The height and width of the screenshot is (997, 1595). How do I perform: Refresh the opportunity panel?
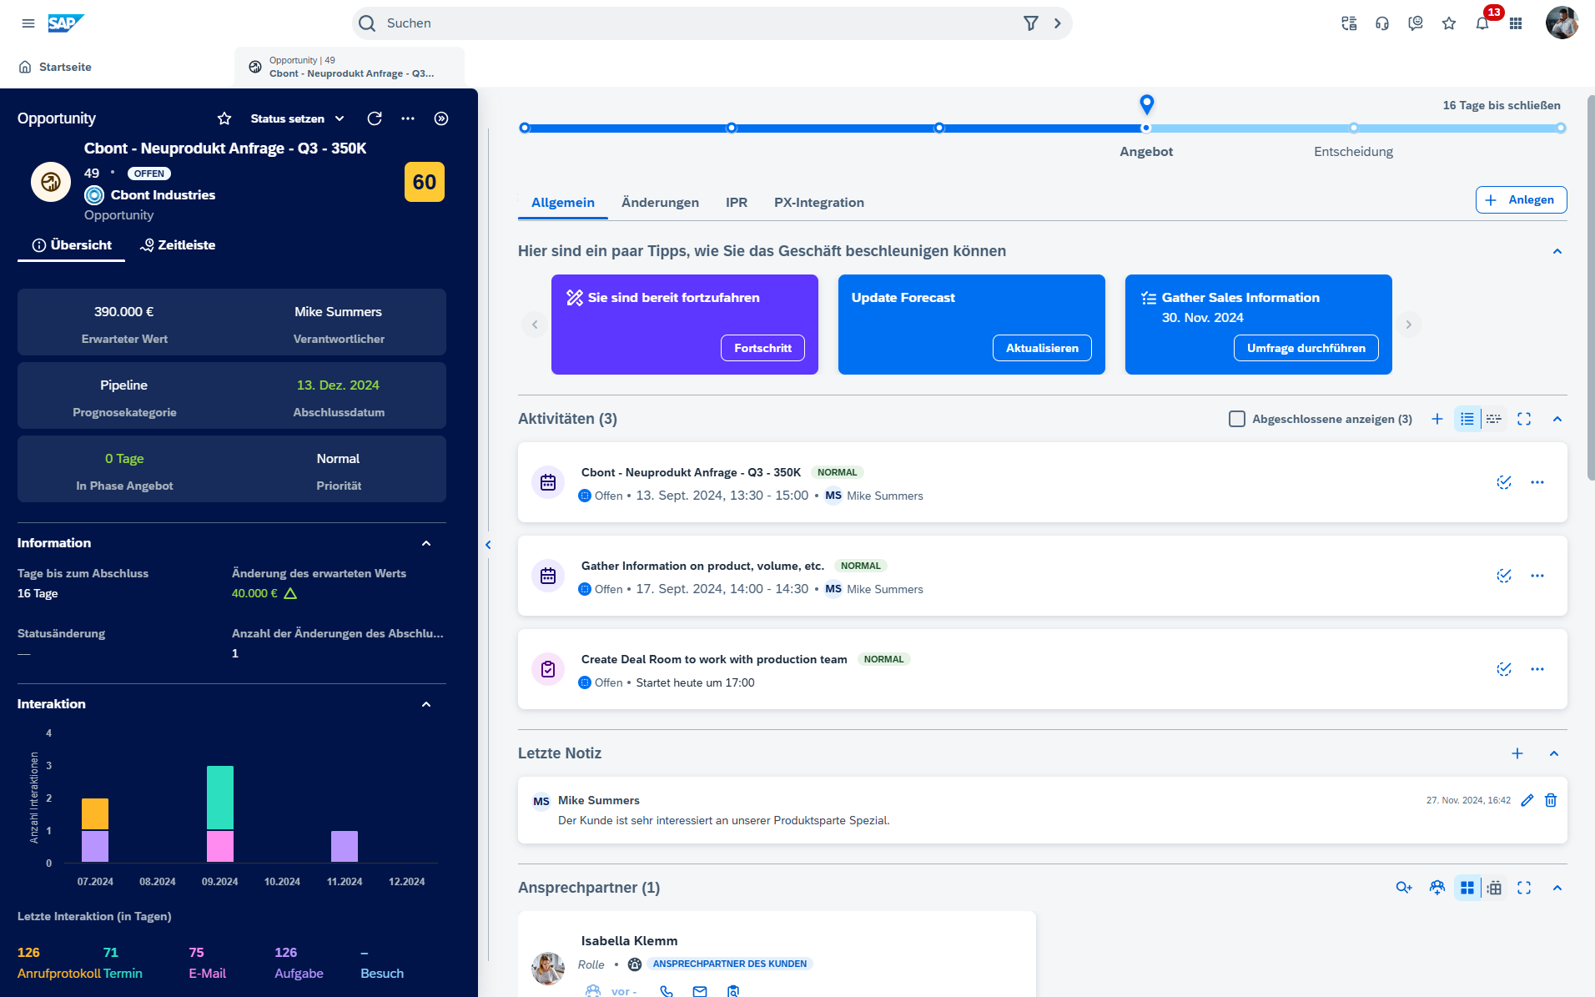[375, 118]
